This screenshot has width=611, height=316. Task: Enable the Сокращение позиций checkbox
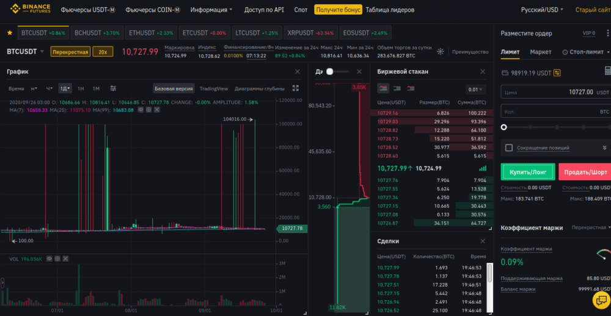pos(508,148)
